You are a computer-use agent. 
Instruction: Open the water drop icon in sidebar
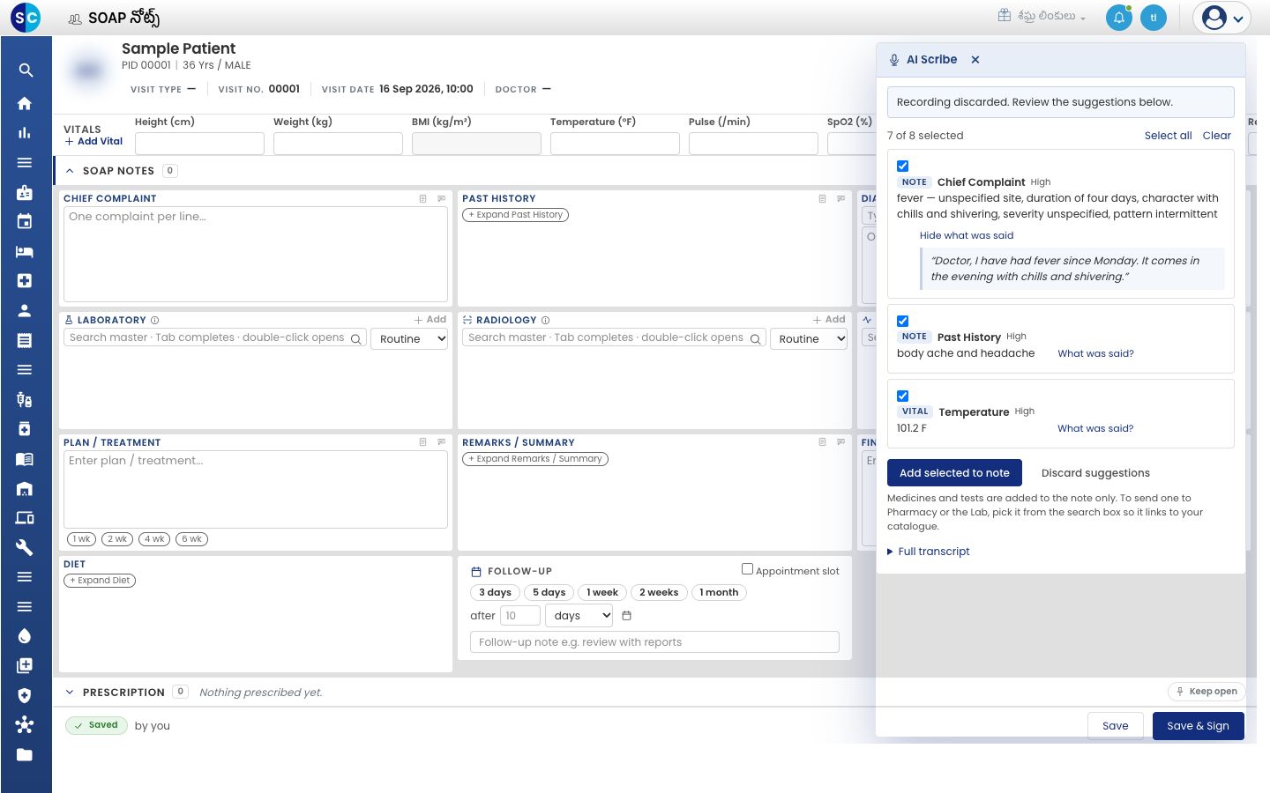click(x=25, y=636)
